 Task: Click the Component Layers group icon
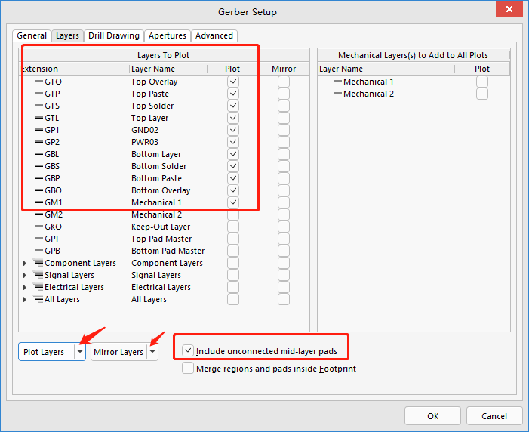click(x=38, y=263)
